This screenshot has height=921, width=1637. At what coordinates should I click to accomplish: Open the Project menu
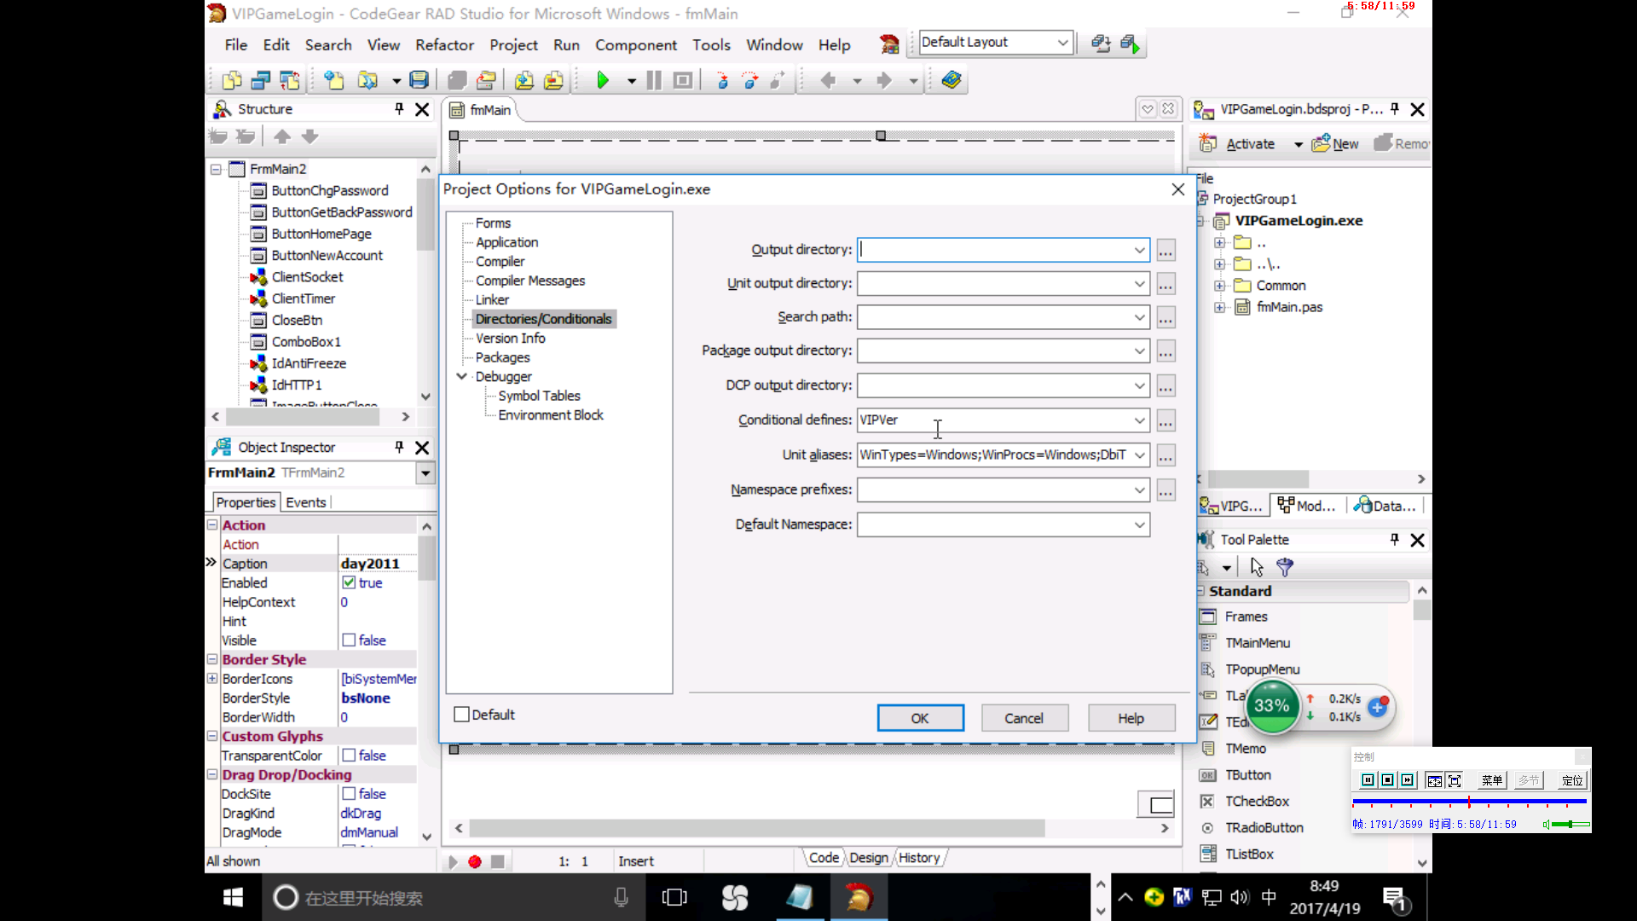(x=513, y=45)
